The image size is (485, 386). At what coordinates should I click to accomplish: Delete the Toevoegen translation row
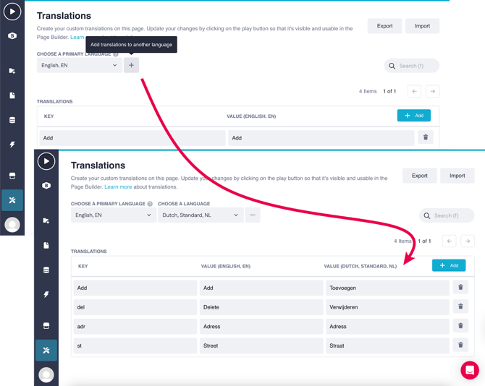460,288
